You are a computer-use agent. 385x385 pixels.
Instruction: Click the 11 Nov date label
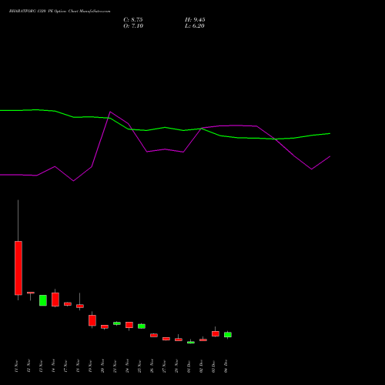tap(16, 366)
